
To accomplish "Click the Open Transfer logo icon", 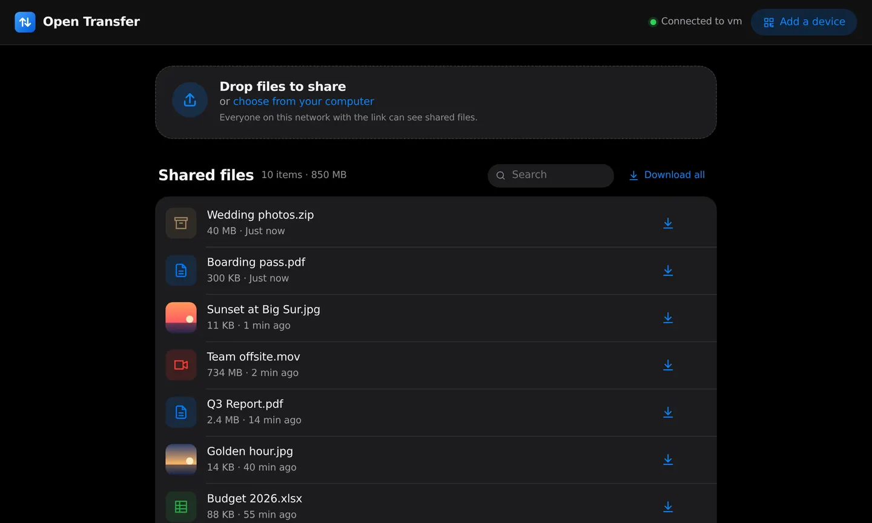I will (x=25, y=22).
